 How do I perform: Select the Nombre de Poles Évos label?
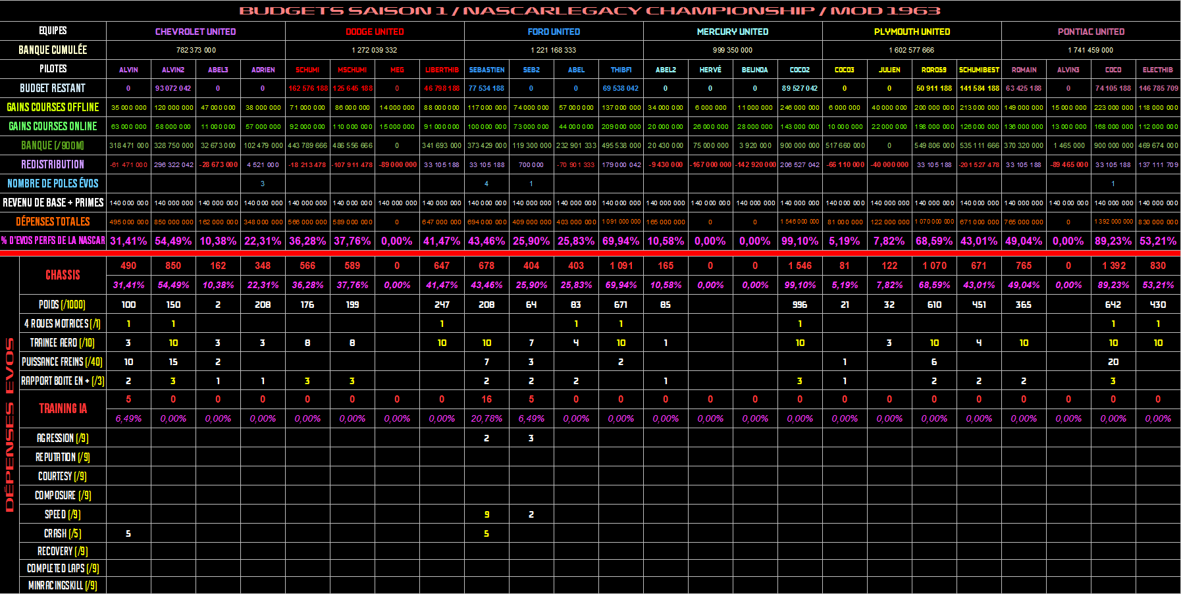click(53, 184)
